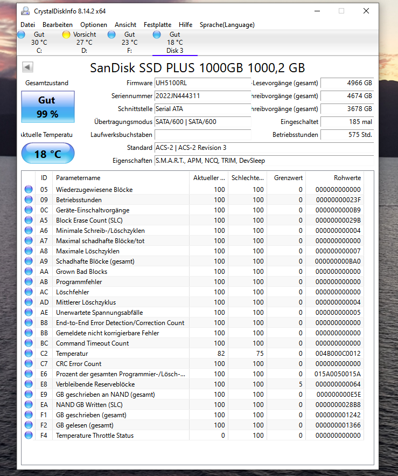Screen dimensions: 398x476
Task: Click raw value 004B000C0012
Action: click(338, 353)
